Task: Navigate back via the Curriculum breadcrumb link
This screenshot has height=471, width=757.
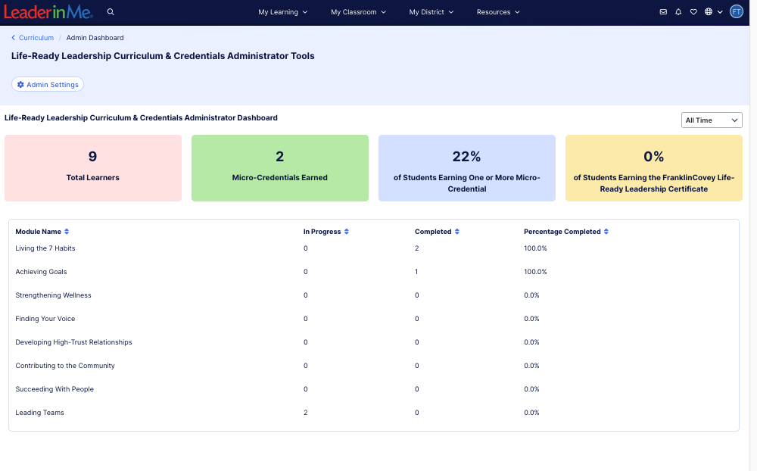Action: (35, 37)
